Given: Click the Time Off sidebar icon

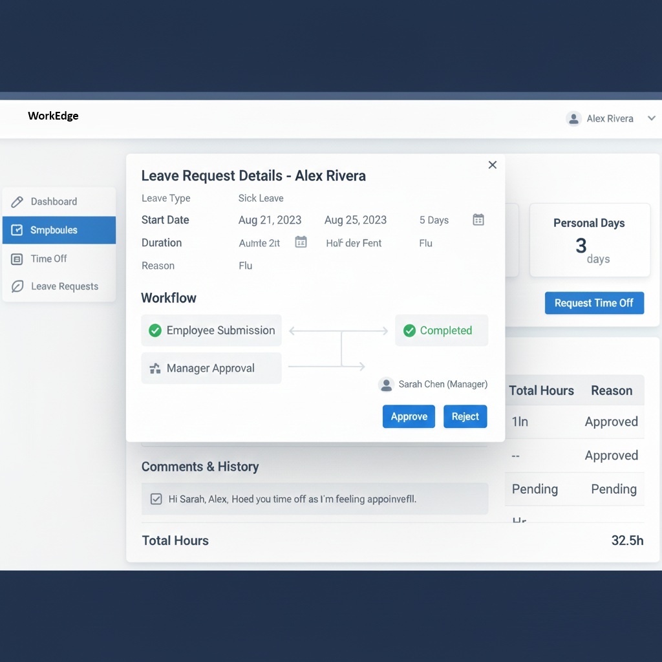Looking at the screenshot, I should point(17,259).
